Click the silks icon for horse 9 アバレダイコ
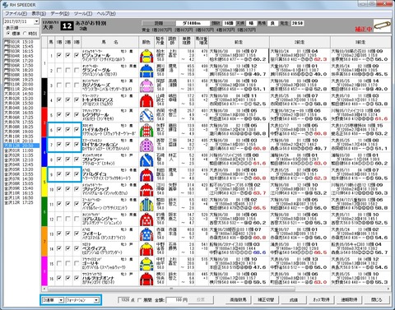This screenshot has width=395, height=310. tap(146, 174)
